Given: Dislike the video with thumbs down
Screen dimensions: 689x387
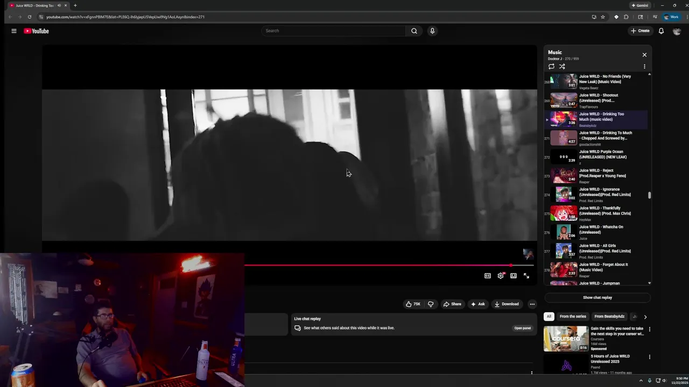Looking at the screenshot, I should click(431, 304).
